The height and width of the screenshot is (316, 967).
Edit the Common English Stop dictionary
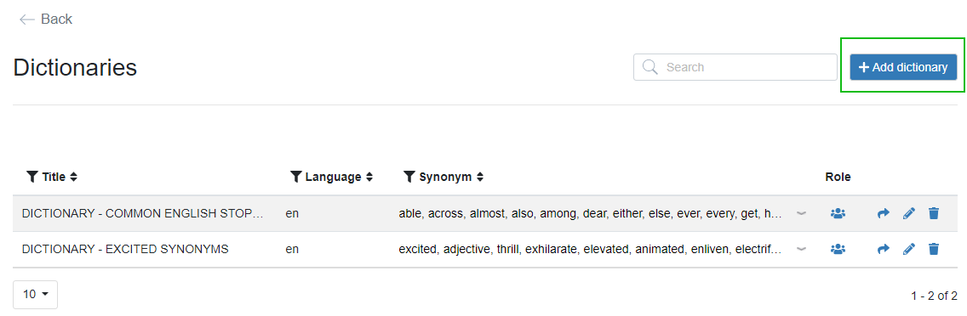(909, 214)
